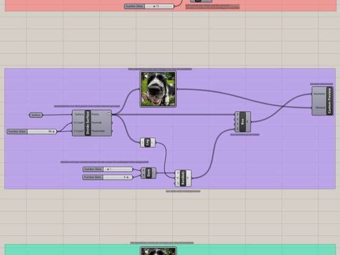The image size is (340, 255).
Task: Click the scribble note above Custom Preview
Action: (x=321, y=84)
